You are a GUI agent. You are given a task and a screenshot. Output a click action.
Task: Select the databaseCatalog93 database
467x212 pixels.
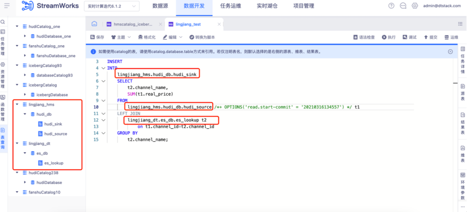click(x=54, y=75)
